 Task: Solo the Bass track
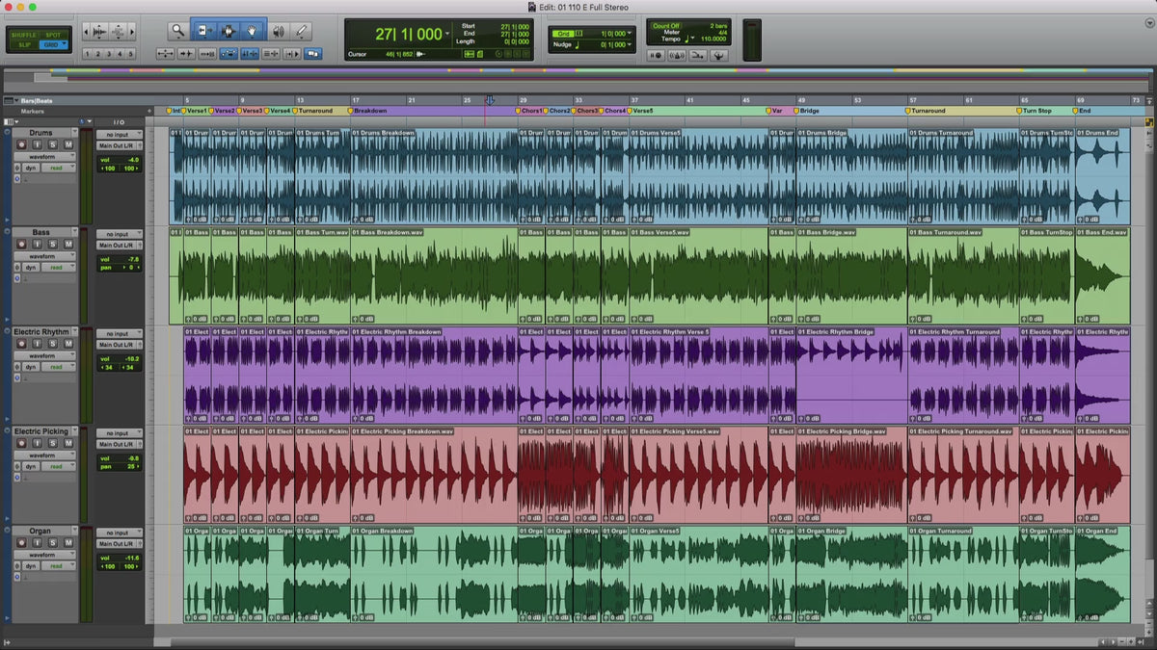point(52,245)
